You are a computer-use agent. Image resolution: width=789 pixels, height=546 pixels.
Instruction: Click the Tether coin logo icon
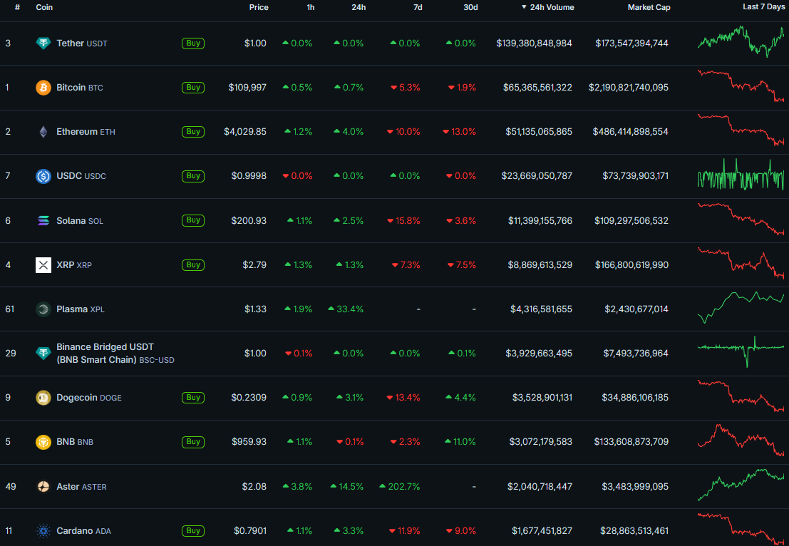43,43
